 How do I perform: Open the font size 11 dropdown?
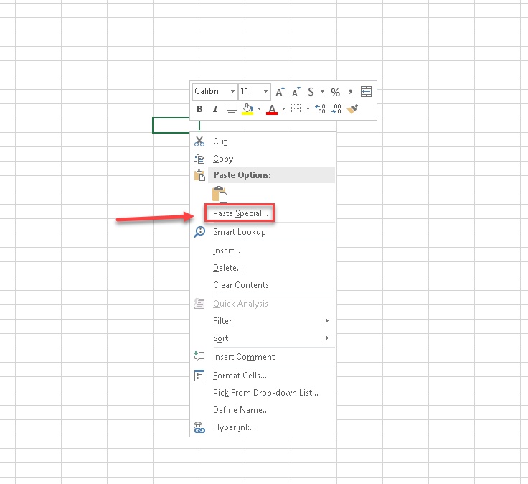coord(265,91)
